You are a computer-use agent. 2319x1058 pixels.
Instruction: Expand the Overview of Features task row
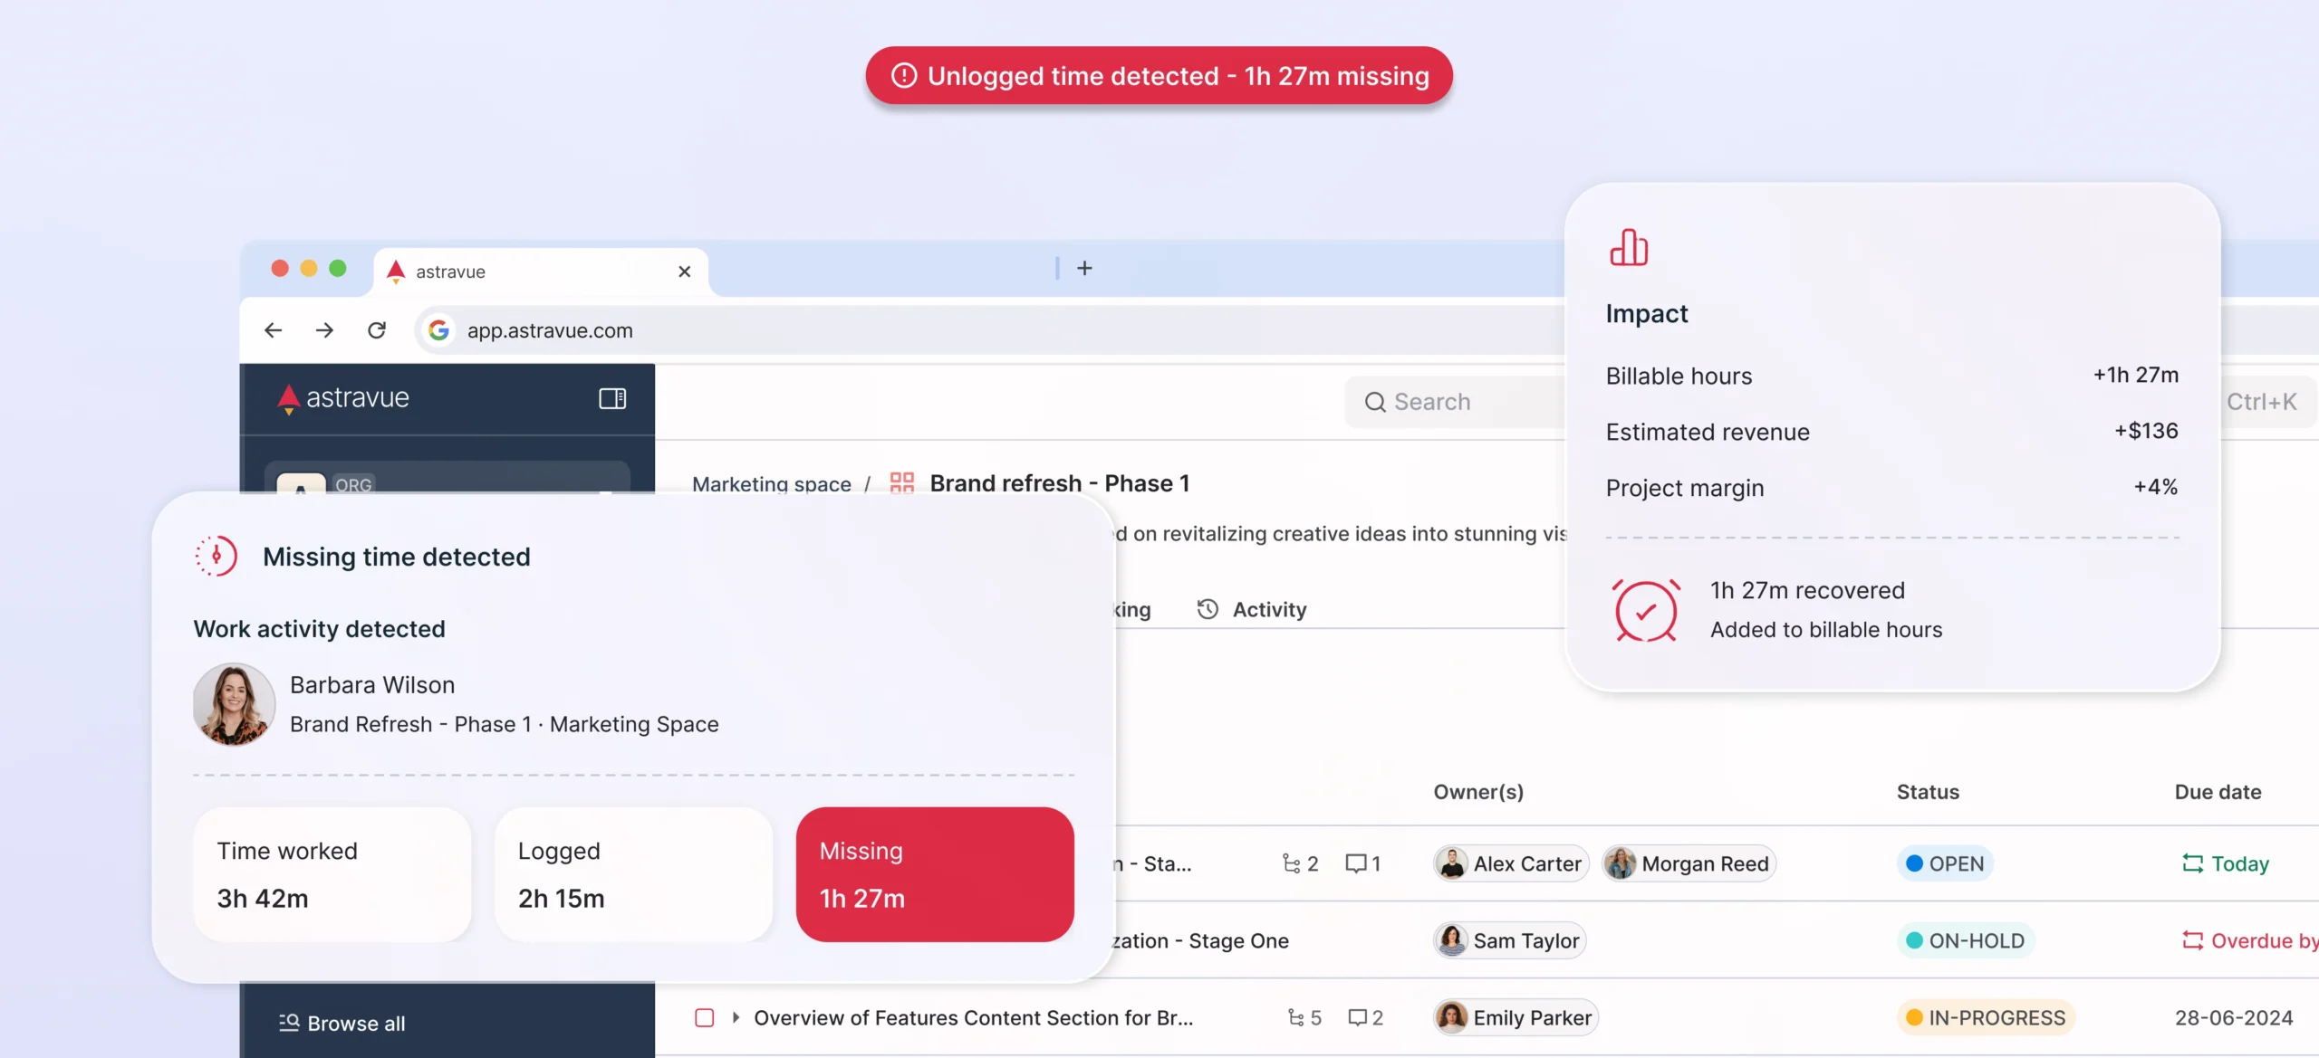[736, 1018]
